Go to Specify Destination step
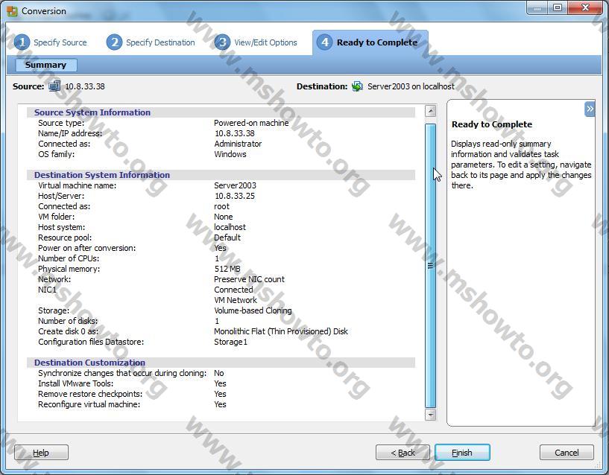The image size is (609, 475). [x=160, y=42]
